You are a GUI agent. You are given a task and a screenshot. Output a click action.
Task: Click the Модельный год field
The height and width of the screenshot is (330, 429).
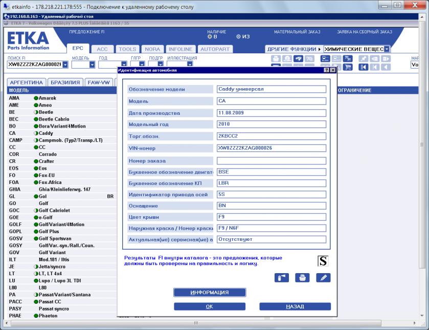coord(272,124)
